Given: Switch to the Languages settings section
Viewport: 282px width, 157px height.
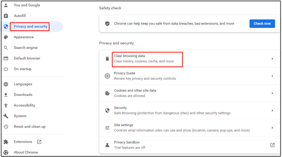Looking at the screenshot, I should point(23,84).
